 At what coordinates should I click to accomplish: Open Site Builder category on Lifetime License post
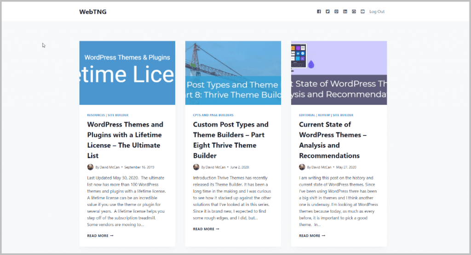pos(118,115)
